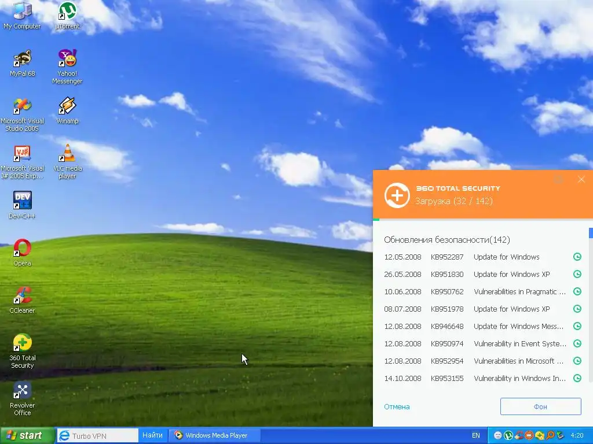Click the date 08.07.2008
The width and height of the screenshot is (593, 444).
(x=402, y=309)
